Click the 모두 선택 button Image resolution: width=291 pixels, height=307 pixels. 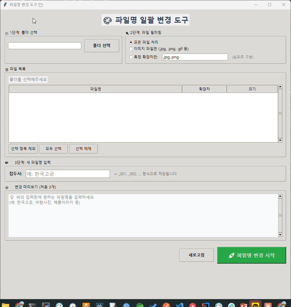pos(53,149)
